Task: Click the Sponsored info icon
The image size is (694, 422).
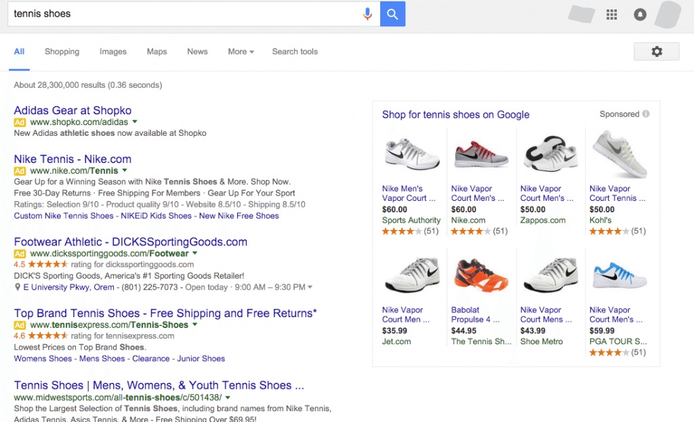Action: 646,114
